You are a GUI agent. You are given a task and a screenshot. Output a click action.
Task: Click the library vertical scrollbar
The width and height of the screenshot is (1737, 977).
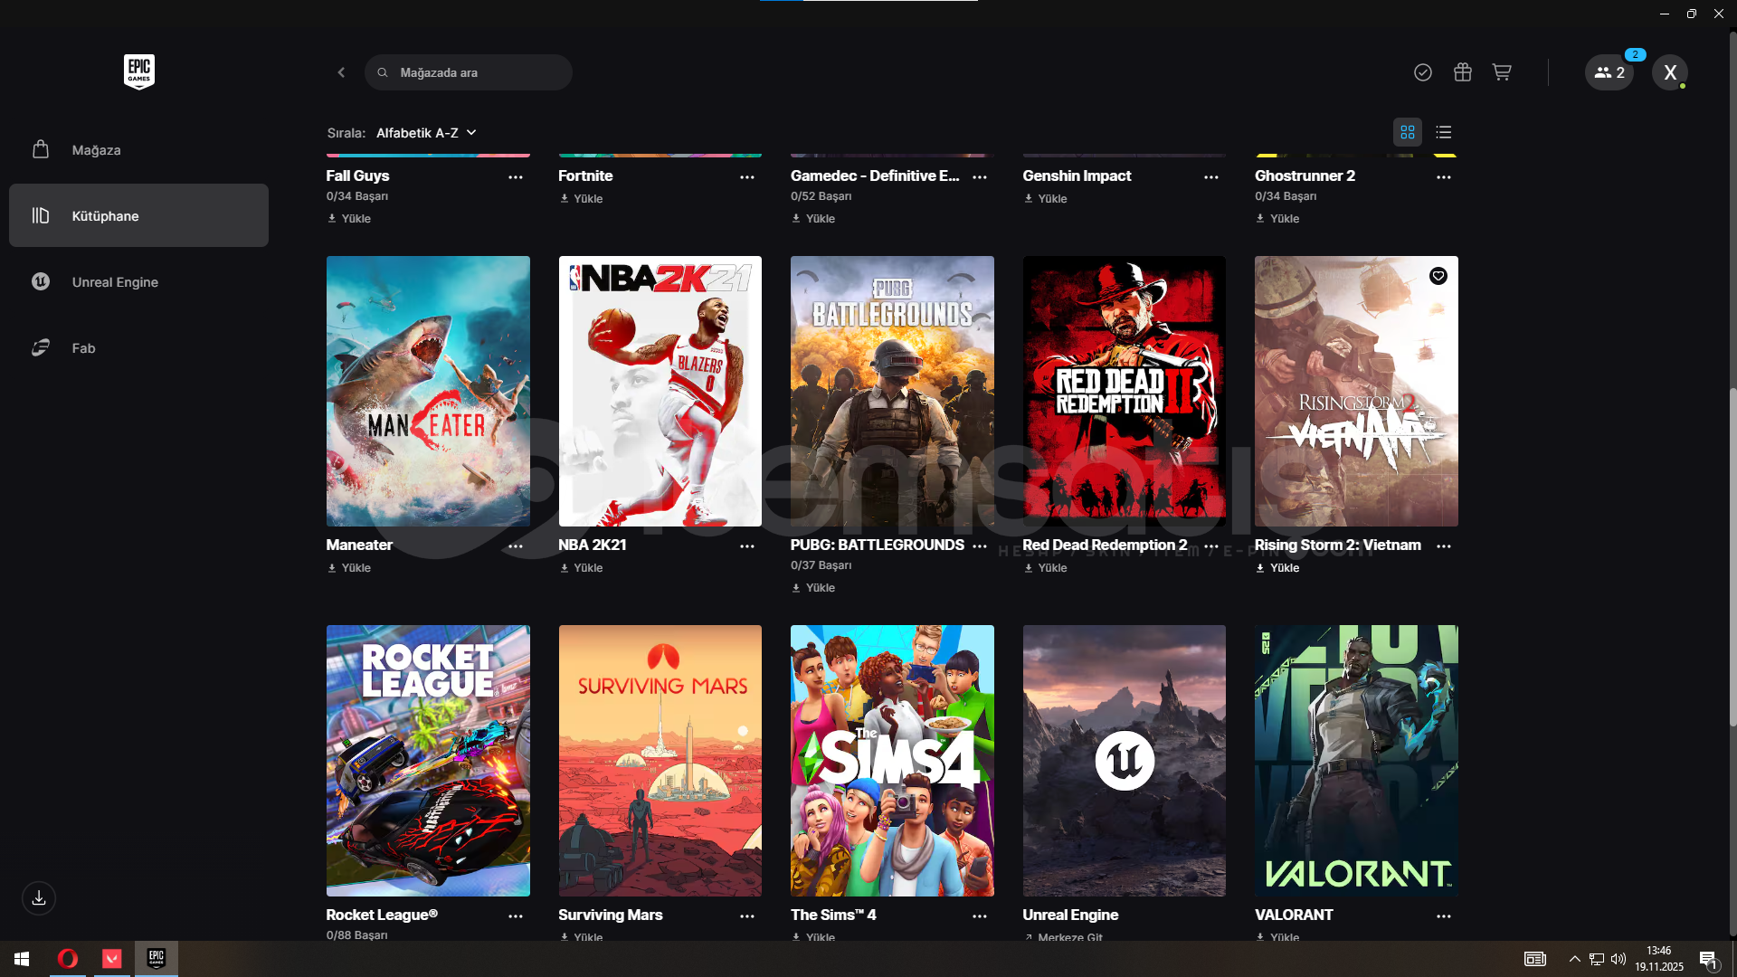pyautogui.click(x=1732, y=556)
